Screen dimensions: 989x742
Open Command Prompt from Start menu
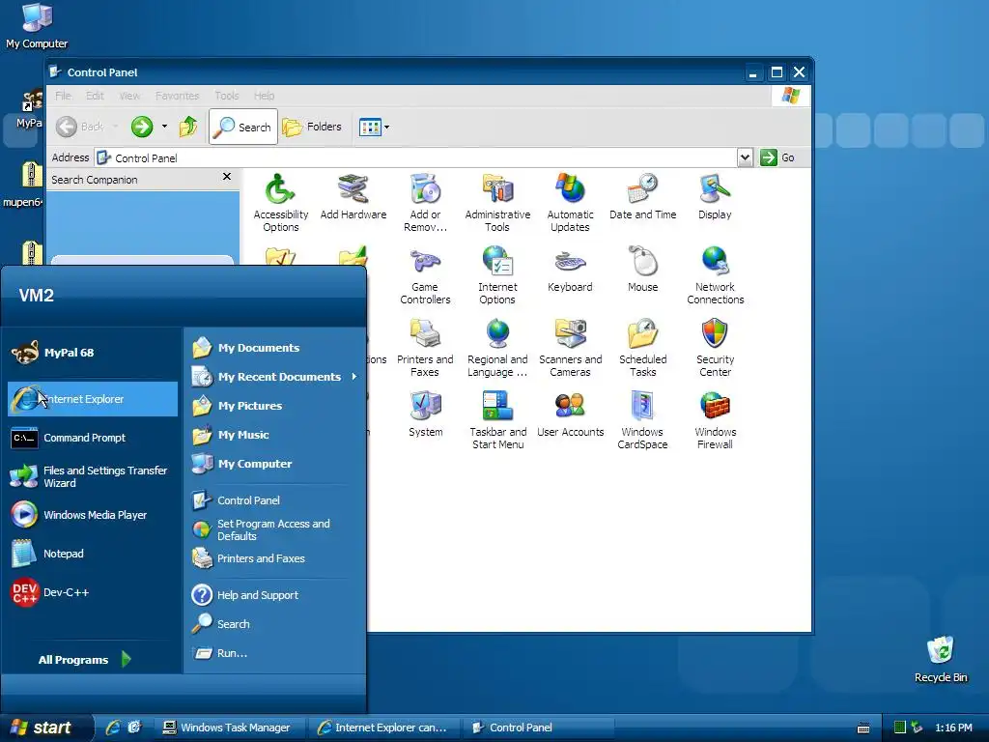pyautogui.click(x=92, y=438)
